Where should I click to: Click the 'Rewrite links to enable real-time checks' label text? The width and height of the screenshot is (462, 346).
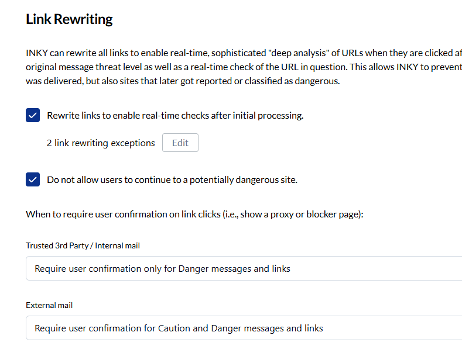(x=175, y=115)
